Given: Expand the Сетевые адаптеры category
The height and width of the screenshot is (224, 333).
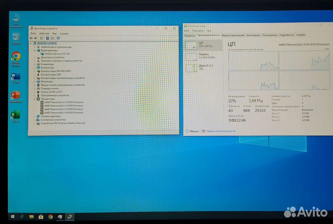Looking at the screenshot, I should [x=35, y=116].
